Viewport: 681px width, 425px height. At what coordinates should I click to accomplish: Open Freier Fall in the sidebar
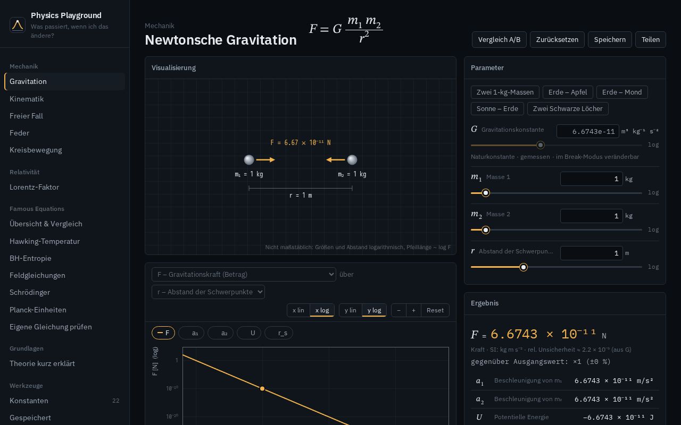tap(65, 116)
